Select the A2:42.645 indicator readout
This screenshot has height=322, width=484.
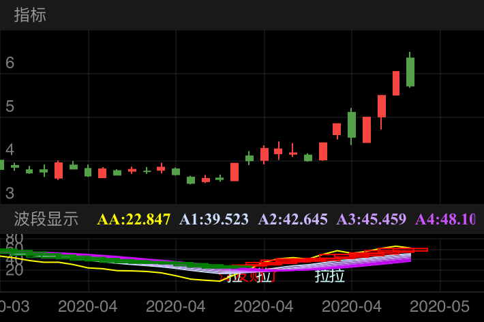pos(292,219)
